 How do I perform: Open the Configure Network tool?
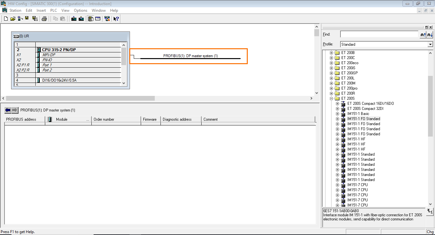point(107,18)
